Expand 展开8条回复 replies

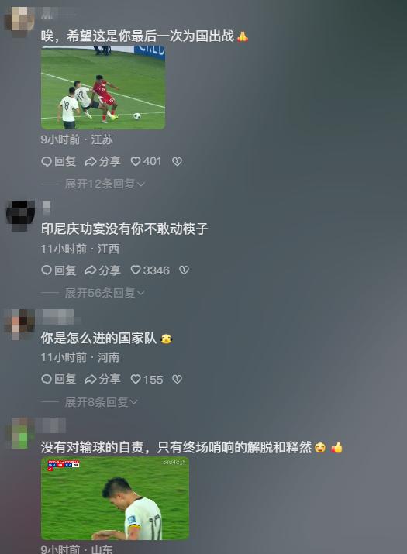click(x=101, y=401)
